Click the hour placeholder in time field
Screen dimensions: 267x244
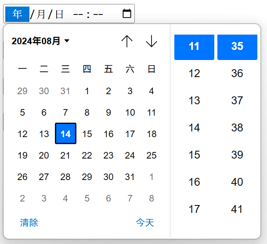[x=78, y=14]
